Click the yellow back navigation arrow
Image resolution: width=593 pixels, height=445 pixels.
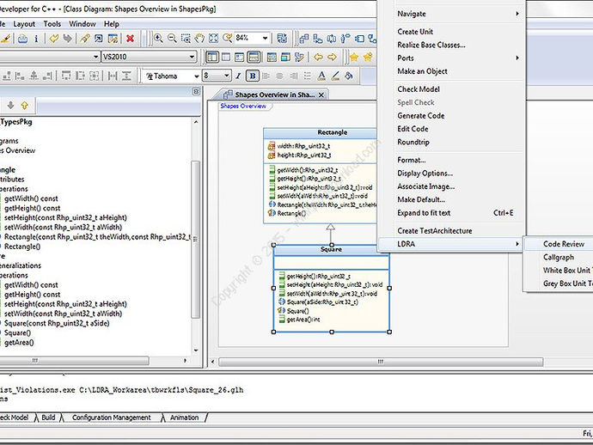(x=318, y=57)
